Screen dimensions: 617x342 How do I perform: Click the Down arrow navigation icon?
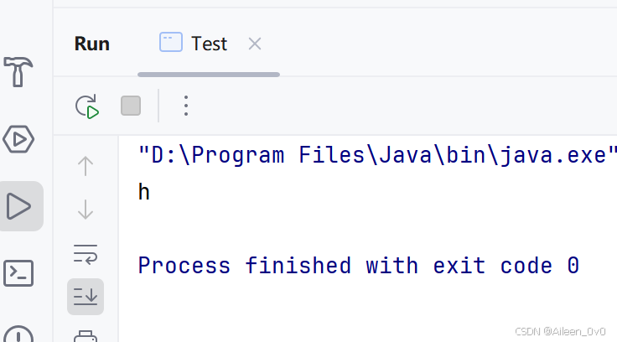[x=86, y=210]
